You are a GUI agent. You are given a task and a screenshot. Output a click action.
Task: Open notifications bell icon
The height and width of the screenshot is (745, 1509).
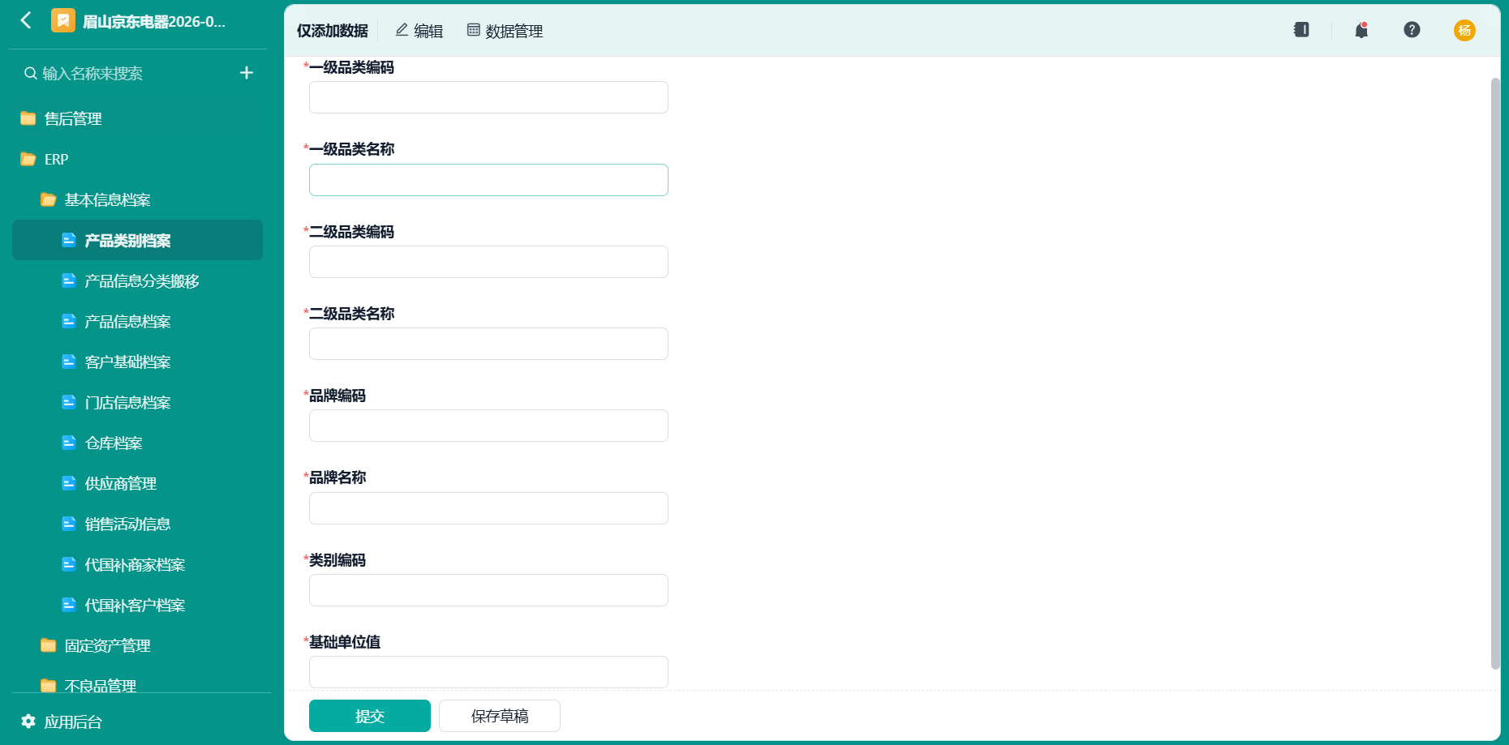click(1361, 30)
